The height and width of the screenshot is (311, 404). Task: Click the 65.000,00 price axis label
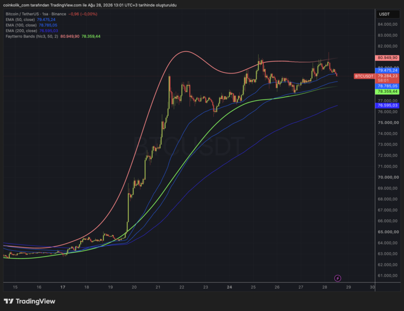coord(388,232)
